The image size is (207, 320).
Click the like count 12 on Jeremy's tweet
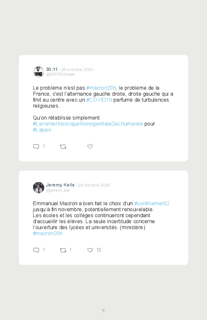tap(99, 250)
